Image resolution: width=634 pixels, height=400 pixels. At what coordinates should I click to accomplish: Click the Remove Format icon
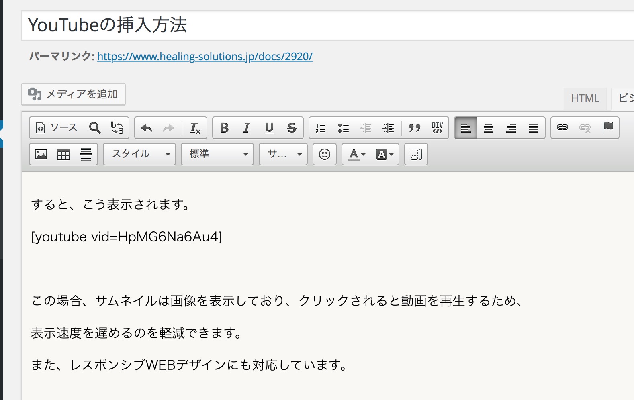click(x=195, y=128)
